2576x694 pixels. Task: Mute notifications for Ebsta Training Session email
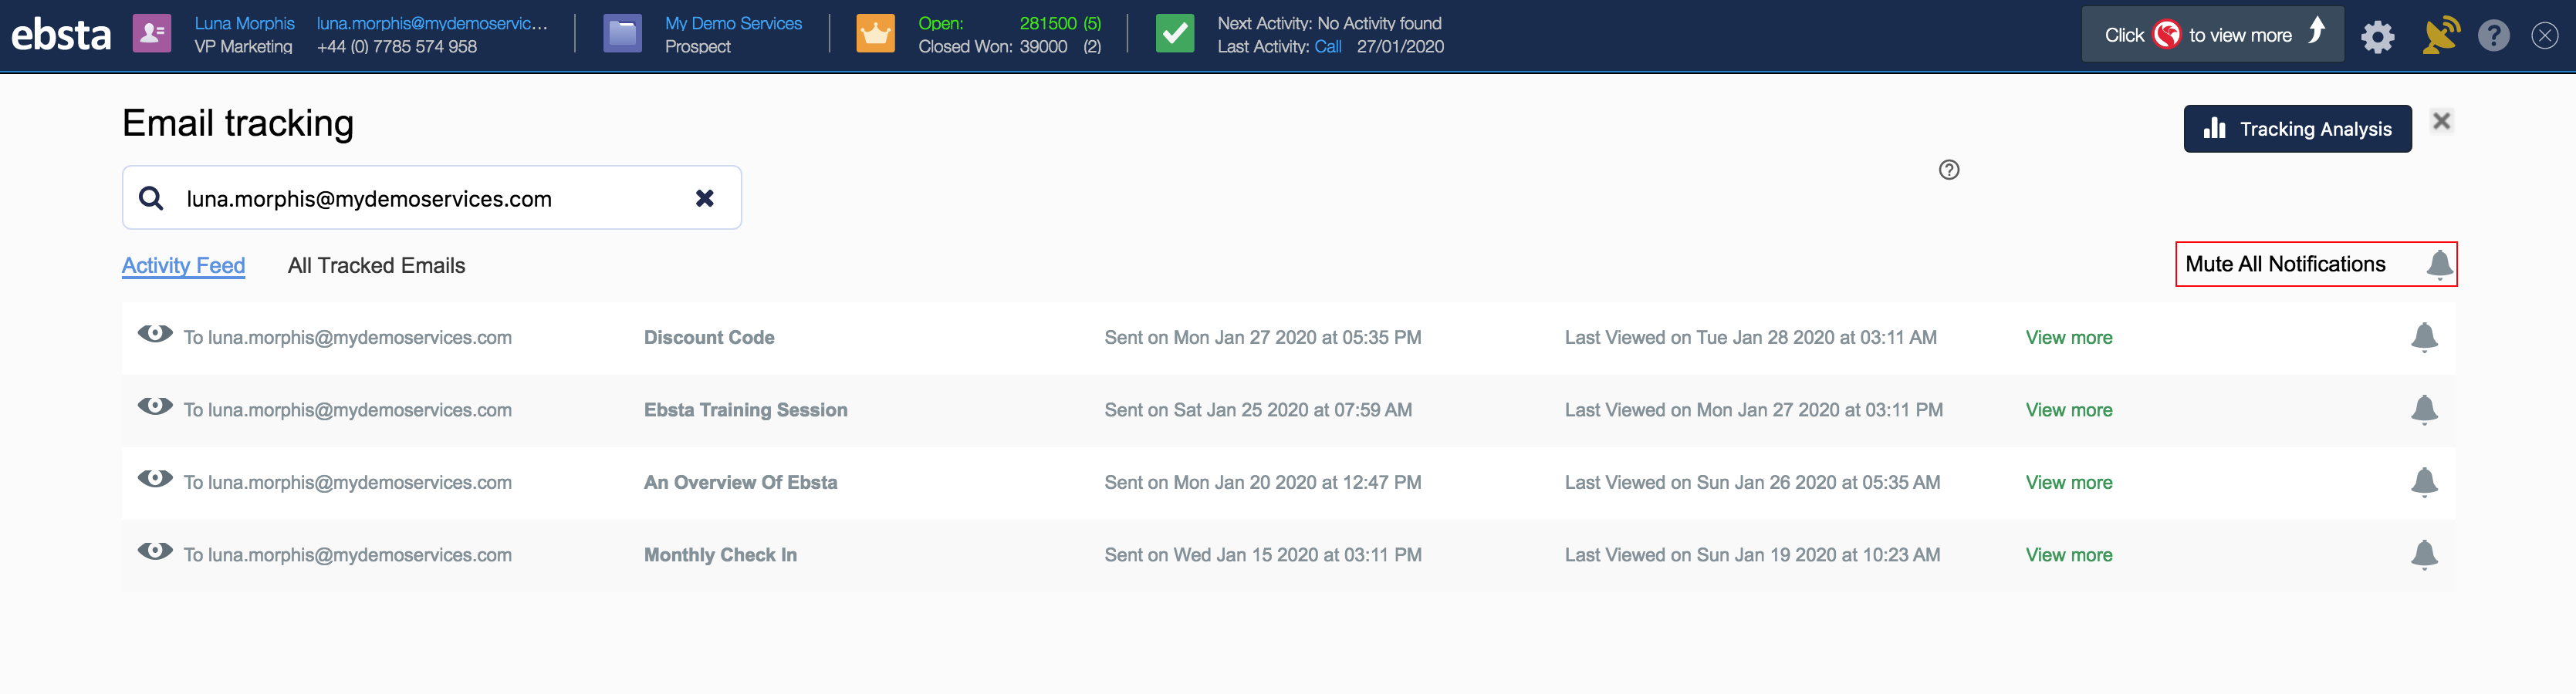pos(2423,410)
